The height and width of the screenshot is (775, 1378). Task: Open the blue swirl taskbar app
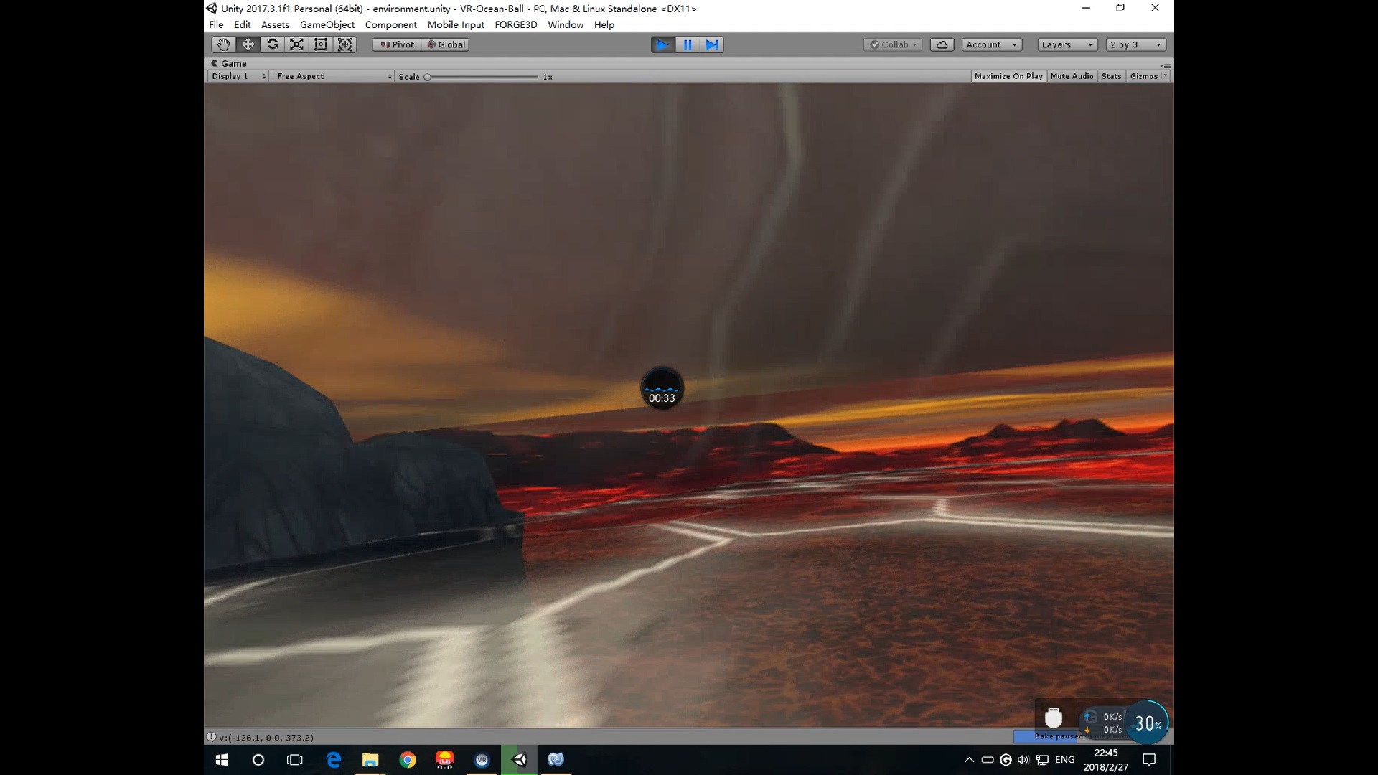coord(556,759)
